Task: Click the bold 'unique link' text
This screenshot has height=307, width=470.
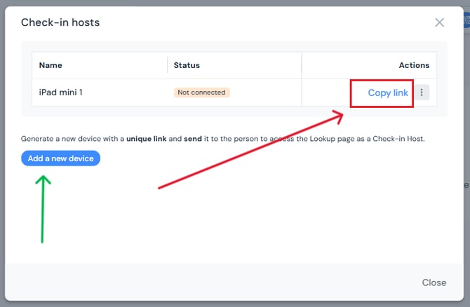Action: [x=146, y=139]
